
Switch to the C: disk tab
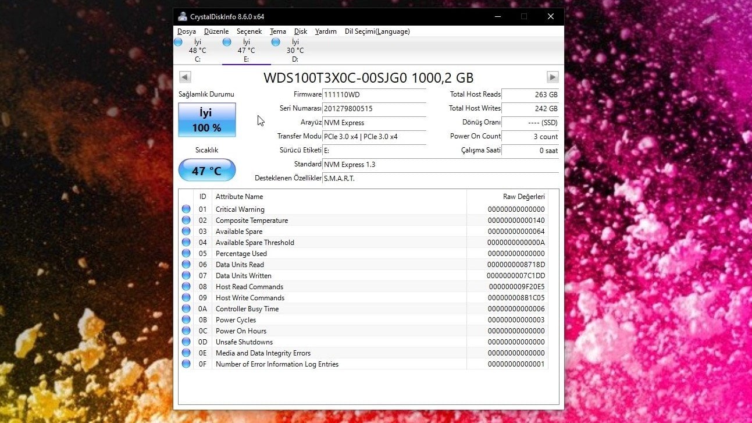click(x=198, y=51)
